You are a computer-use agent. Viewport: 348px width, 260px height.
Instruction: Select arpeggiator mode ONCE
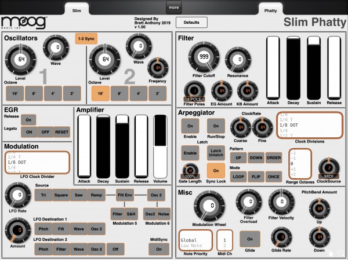pos(274,177)
